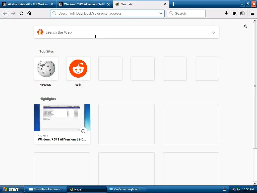Click the vertical scrollbar thumb
Image resolution: width=257 pixels, height=193 pixels.
point(255,86)
